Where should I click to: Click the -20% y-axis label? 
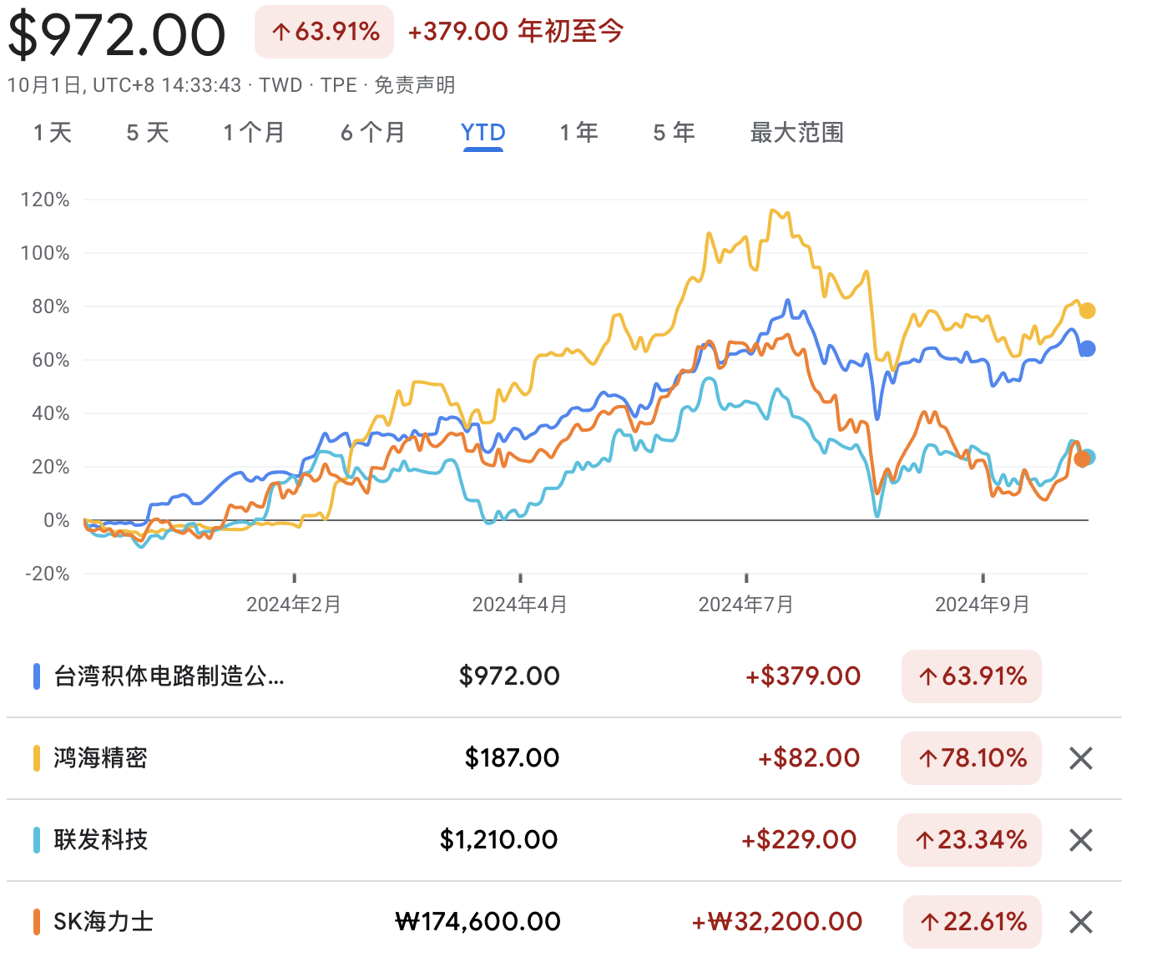click(48, 574)
